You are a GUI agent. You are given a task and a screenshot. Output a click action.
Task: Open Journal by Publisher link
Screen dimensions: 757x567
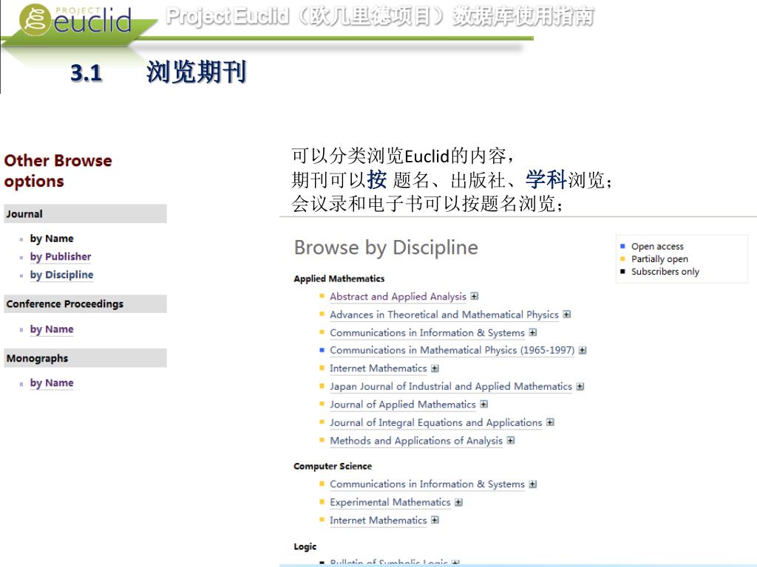point(61,256)
